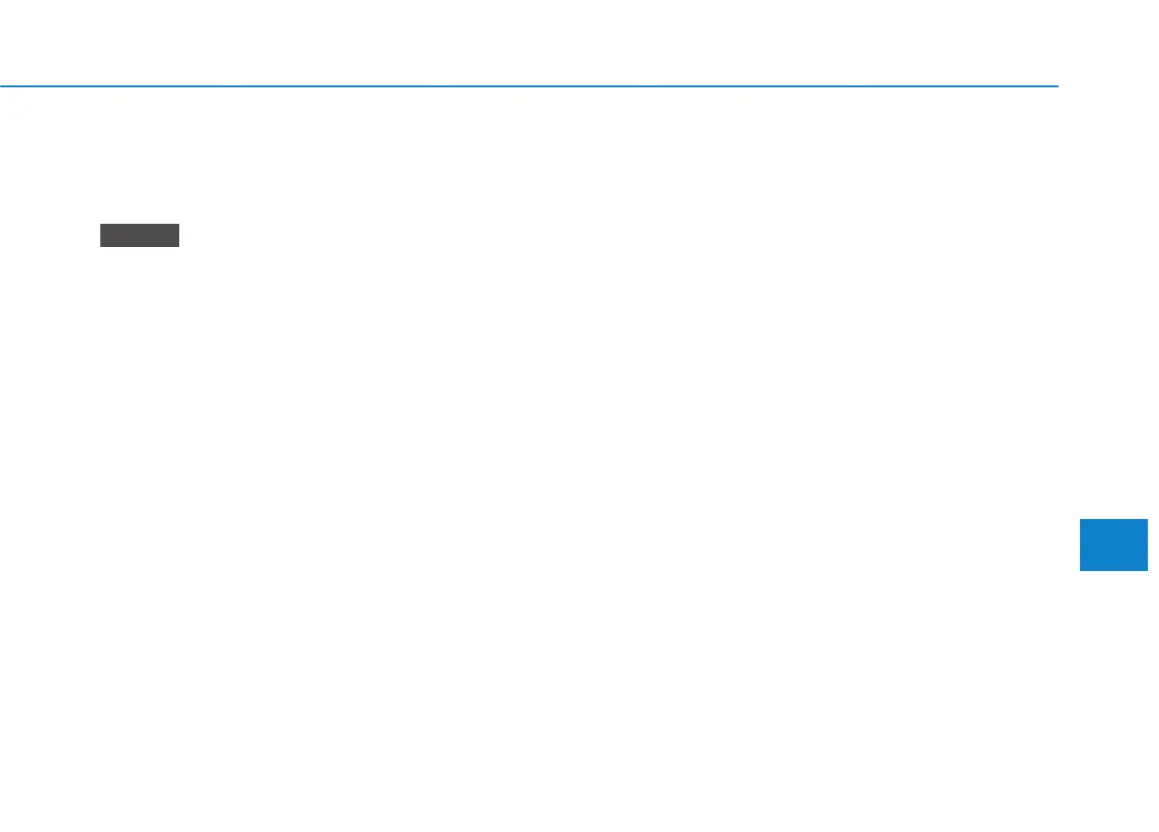This screenshot has height=832, width=1159.
Task: Click the gray redacted box
Action: (139, 235)
